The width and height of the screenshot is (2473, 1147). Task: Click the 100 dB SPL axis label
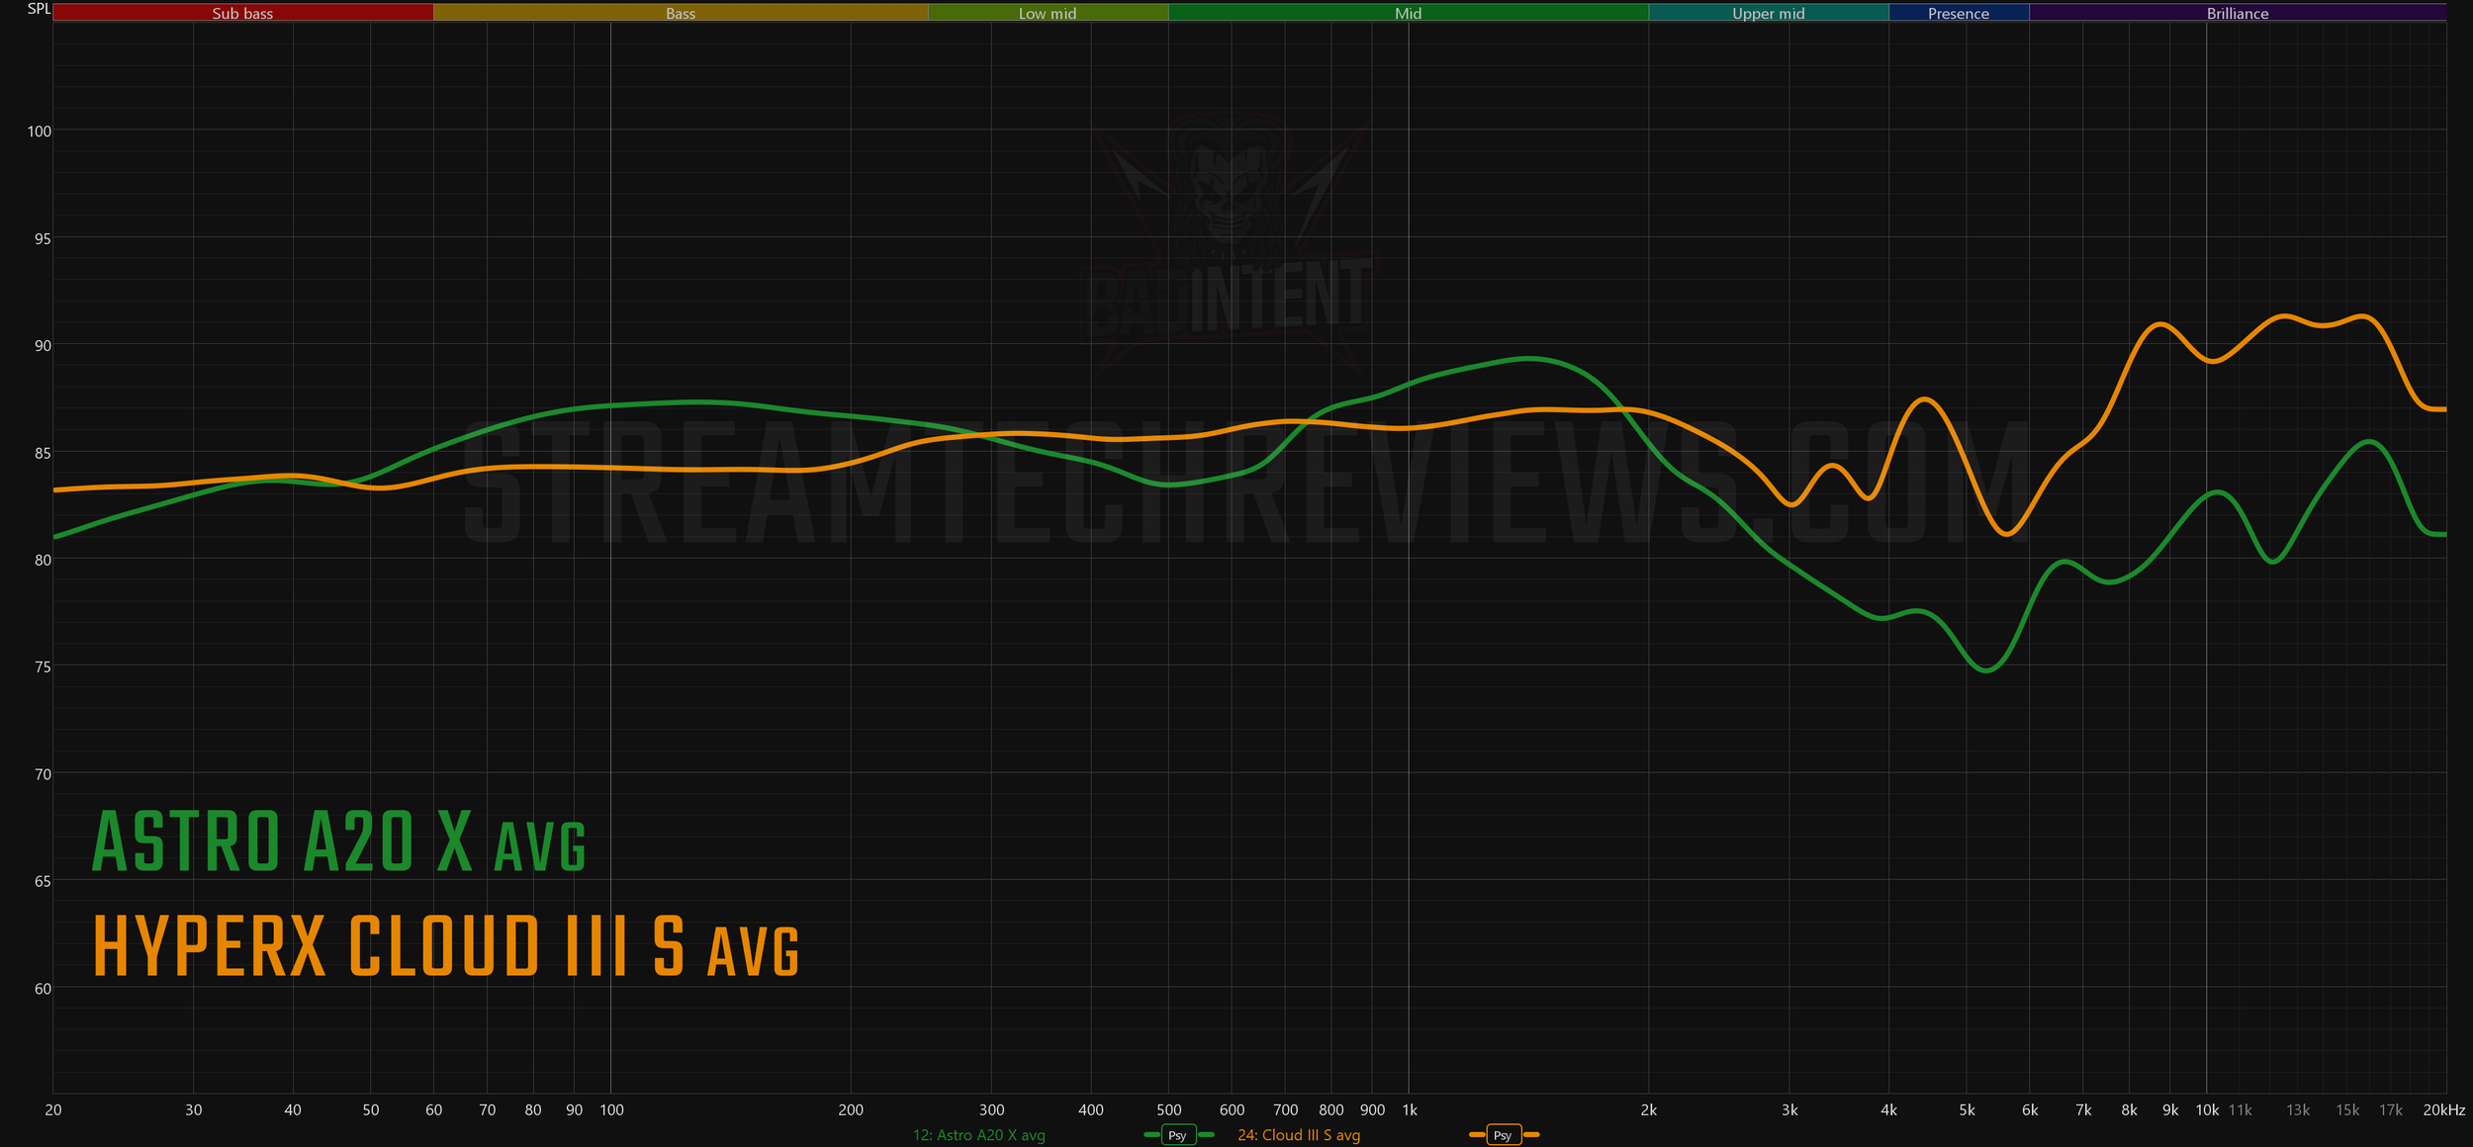(39, 132)
